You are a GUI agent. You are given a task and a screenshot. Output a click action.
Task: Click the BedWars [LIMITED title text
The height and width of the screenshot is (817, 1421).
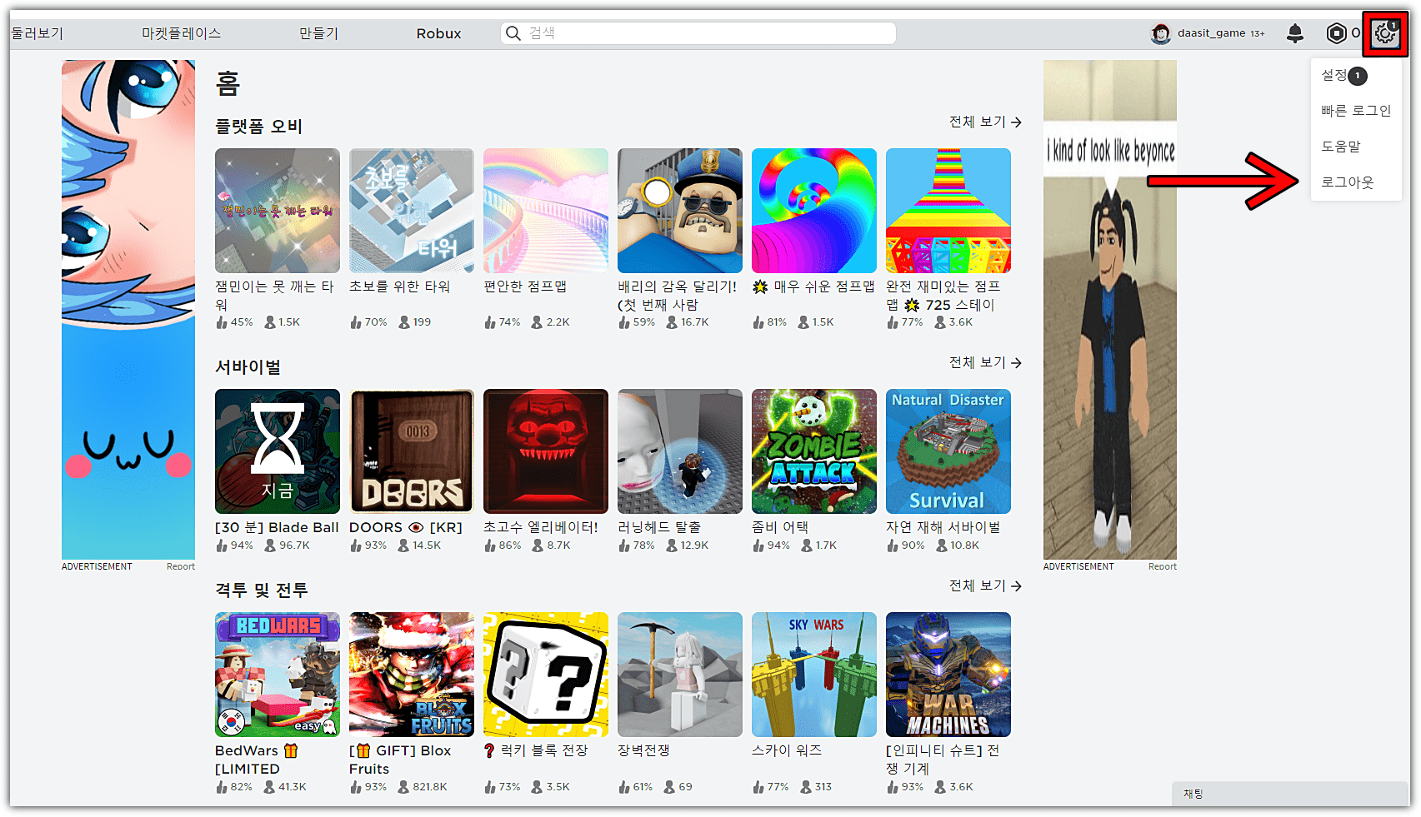(x=256, y=760)
